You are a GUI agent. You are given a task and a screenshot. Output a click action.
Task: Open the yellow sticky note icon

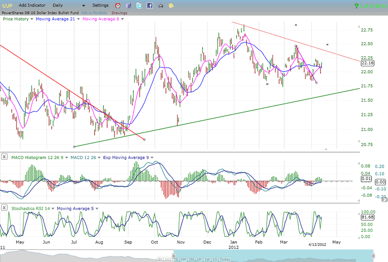point(171,5)
